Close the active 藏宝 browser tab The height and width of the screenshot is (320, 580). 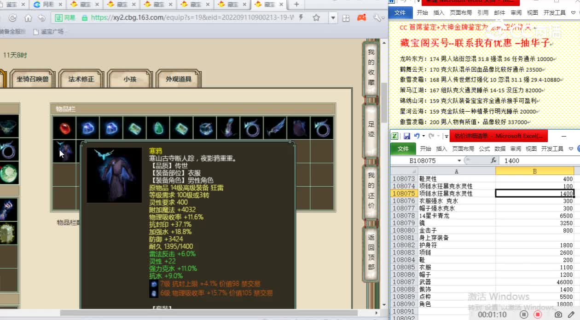(x=281, y=5)
